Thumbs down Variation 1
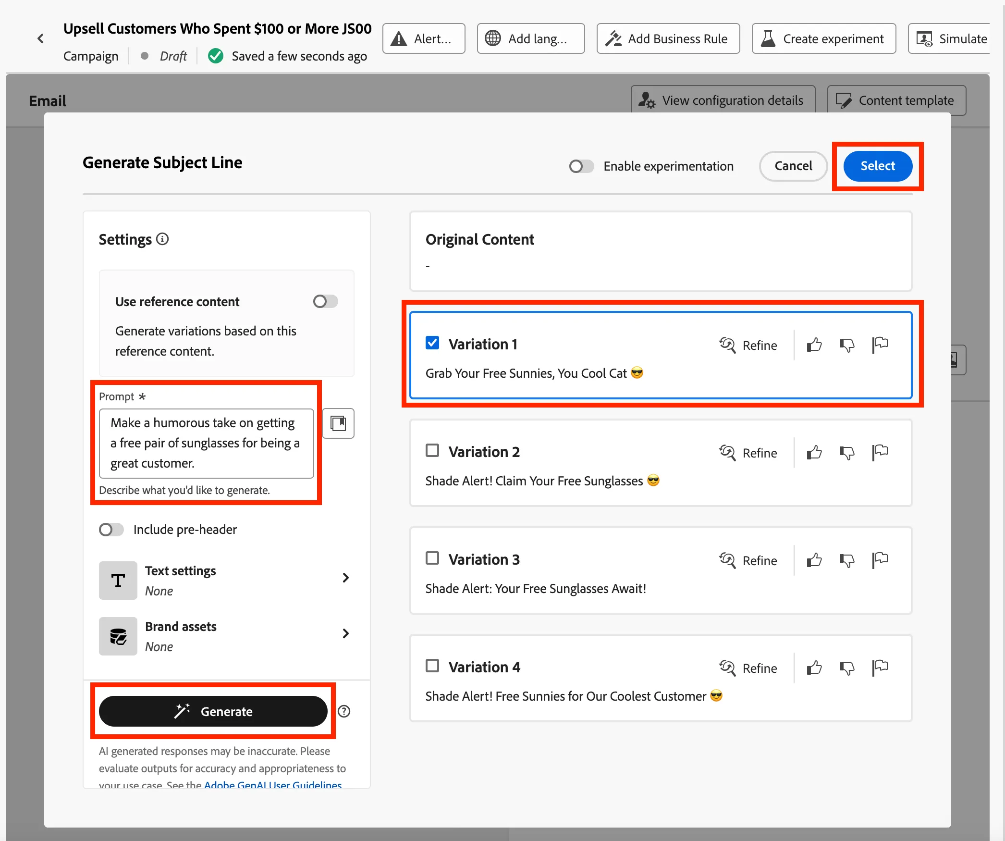 (x=847, y=345)
